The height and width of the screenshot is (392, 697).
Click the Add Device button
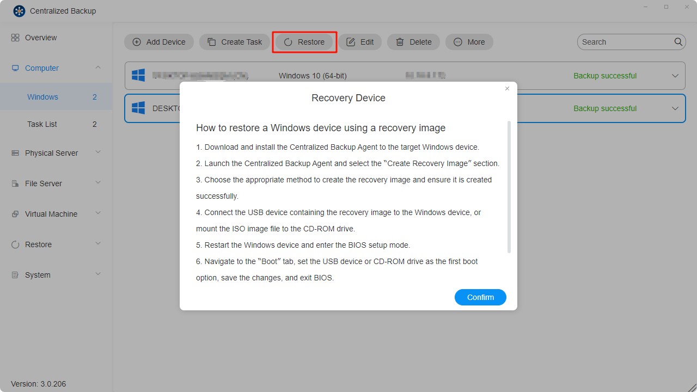159,42
